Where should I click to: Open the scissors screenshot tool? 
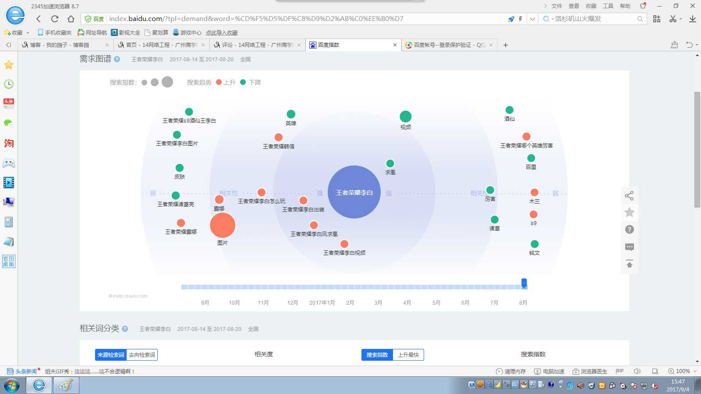tap(673, 19)
